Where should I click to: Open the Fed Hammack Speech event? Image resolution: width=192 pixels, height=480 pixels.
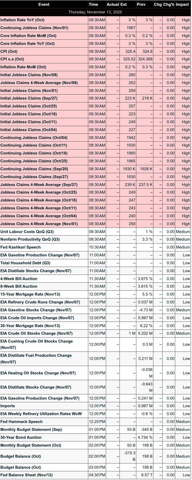22,422
